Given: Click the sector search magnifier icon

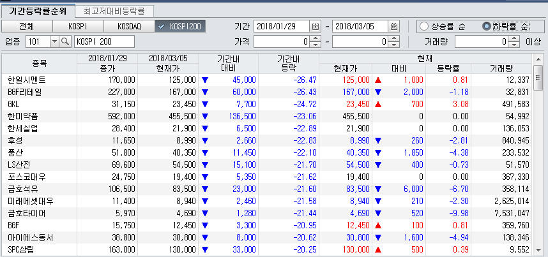Looking at the screenshot, I should coord(65,42).
